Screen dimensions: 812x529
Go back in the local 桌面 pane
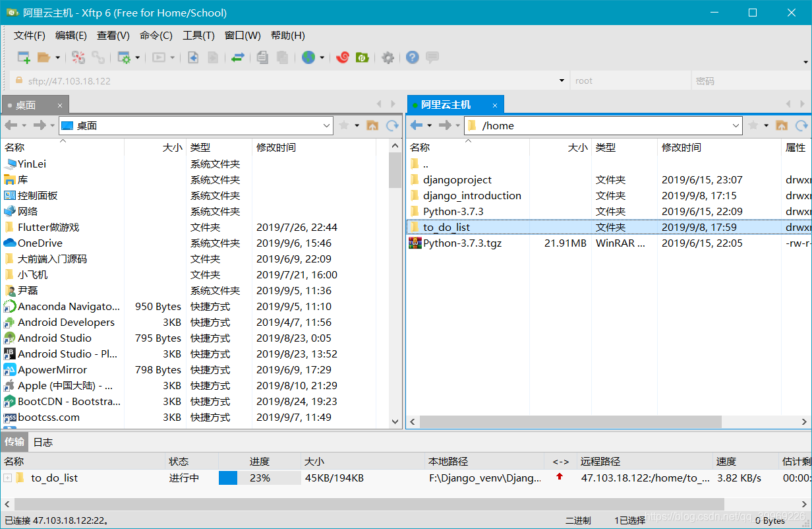pyautogui.click(x=11, y=125)
